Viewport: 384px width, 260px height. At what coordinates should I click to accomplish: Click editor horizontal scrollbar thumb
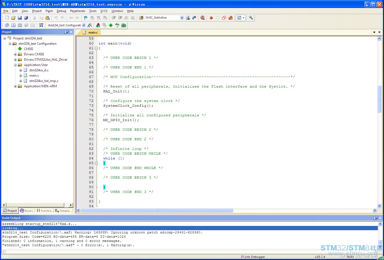tap(157, 211)
